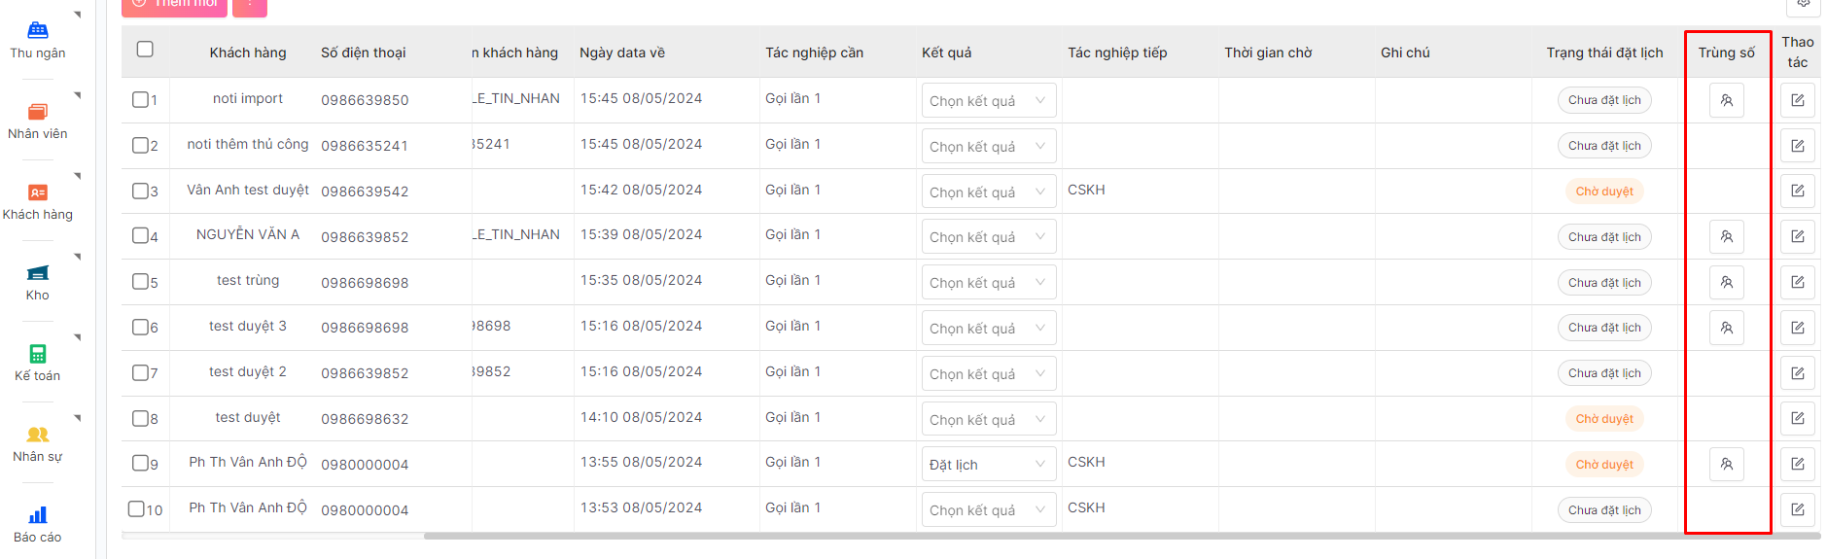The width and height of the screenshot is (1827, 559).
Task: Open the Kho warehouse icon
Action: tap(38, 273)
